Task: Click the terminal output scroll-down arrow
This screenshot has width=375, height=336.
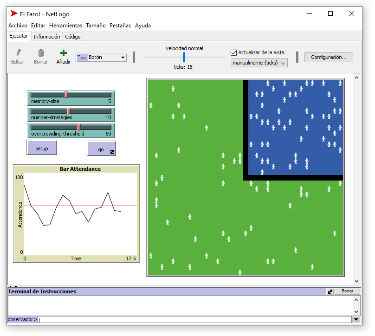Action: pos(356,311)
